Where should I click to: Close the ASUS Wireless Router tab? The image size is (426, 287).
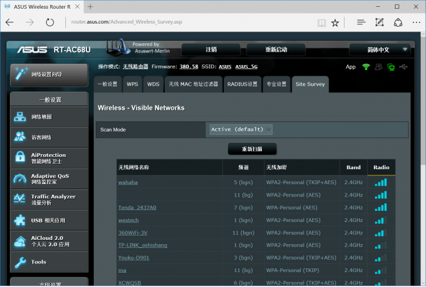pos(78,6)
